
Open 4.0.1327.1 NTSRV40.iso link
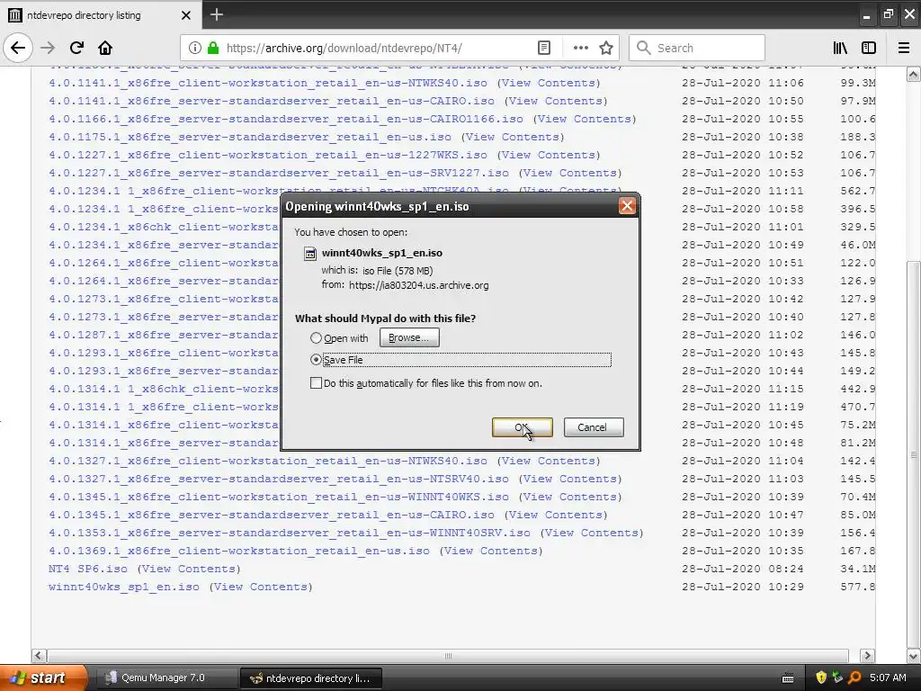(x=279, y=479)
